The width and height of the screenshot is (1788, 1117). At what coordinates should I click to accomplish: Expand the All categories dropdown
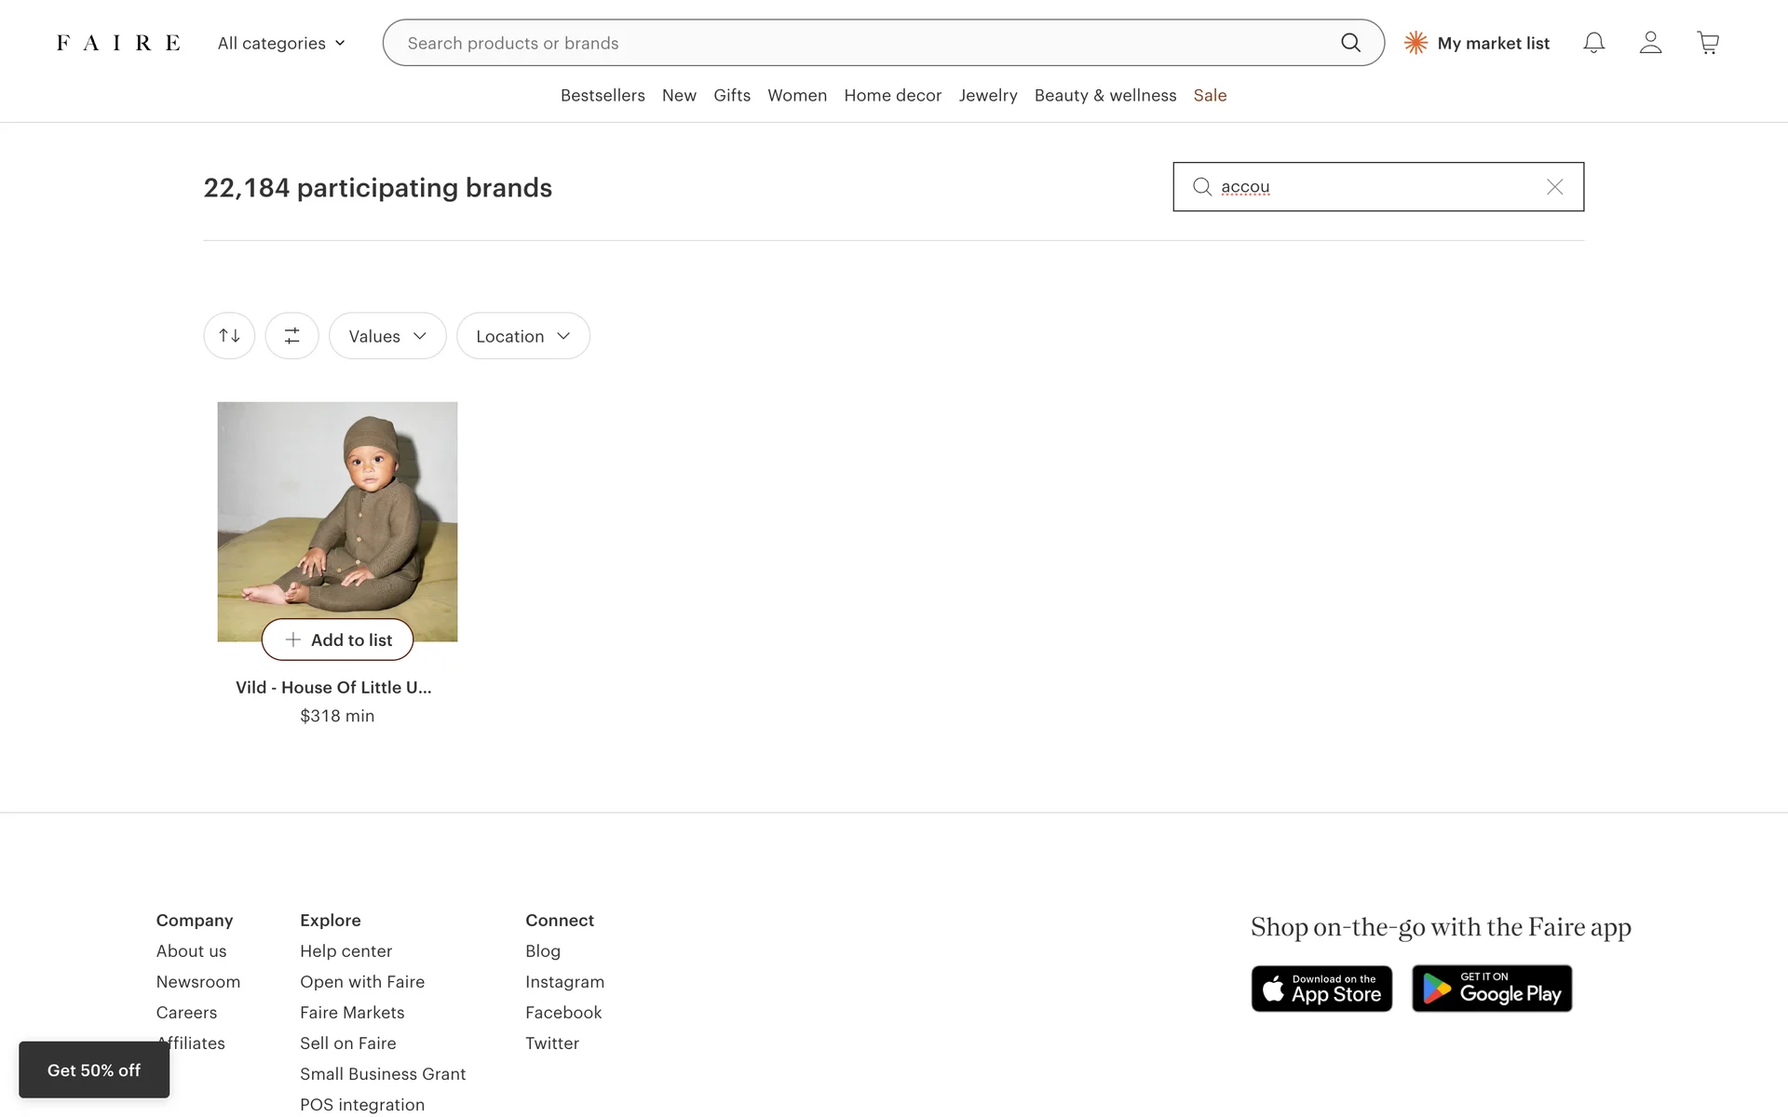click(x=281, y=43)
